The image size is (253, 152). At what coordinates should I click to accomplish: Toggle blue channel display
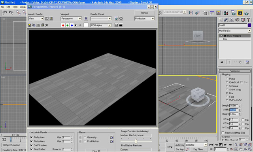pos(72,25)
